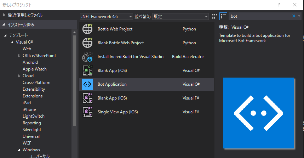
Task: Open the sort order 既定 dropdown
Action: [x=180, y=17]
